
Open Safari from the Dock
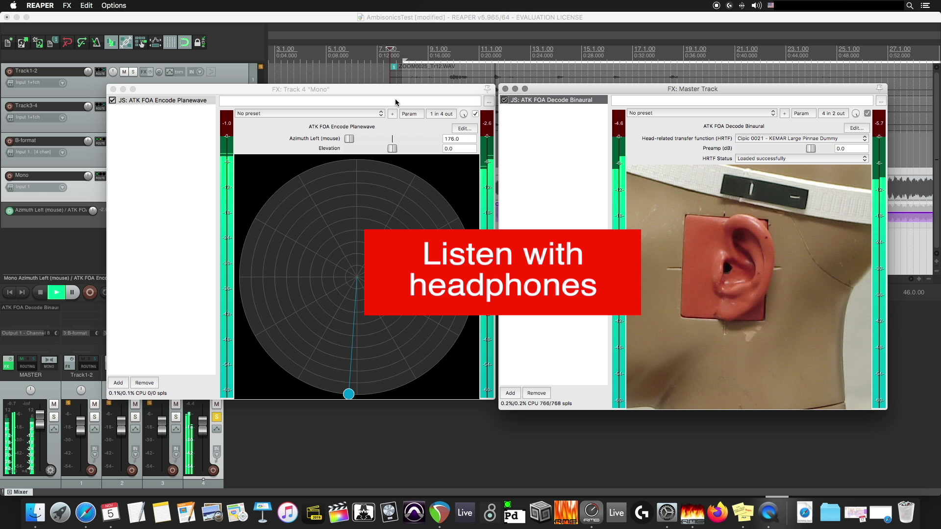(x=86, y=512)
